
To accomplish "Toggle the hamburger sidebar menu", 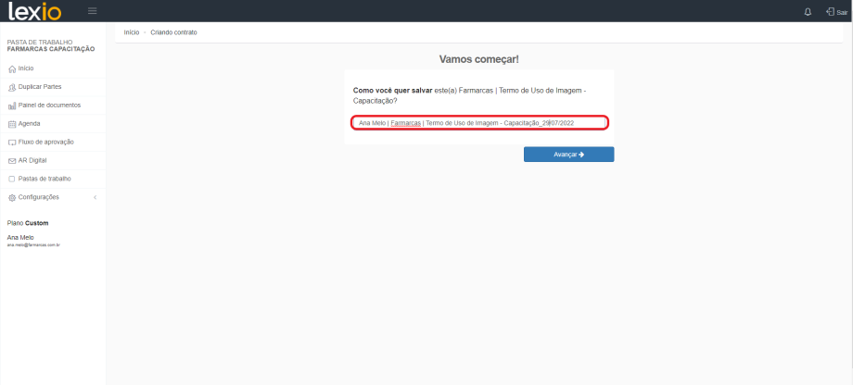I will (92, 11).
